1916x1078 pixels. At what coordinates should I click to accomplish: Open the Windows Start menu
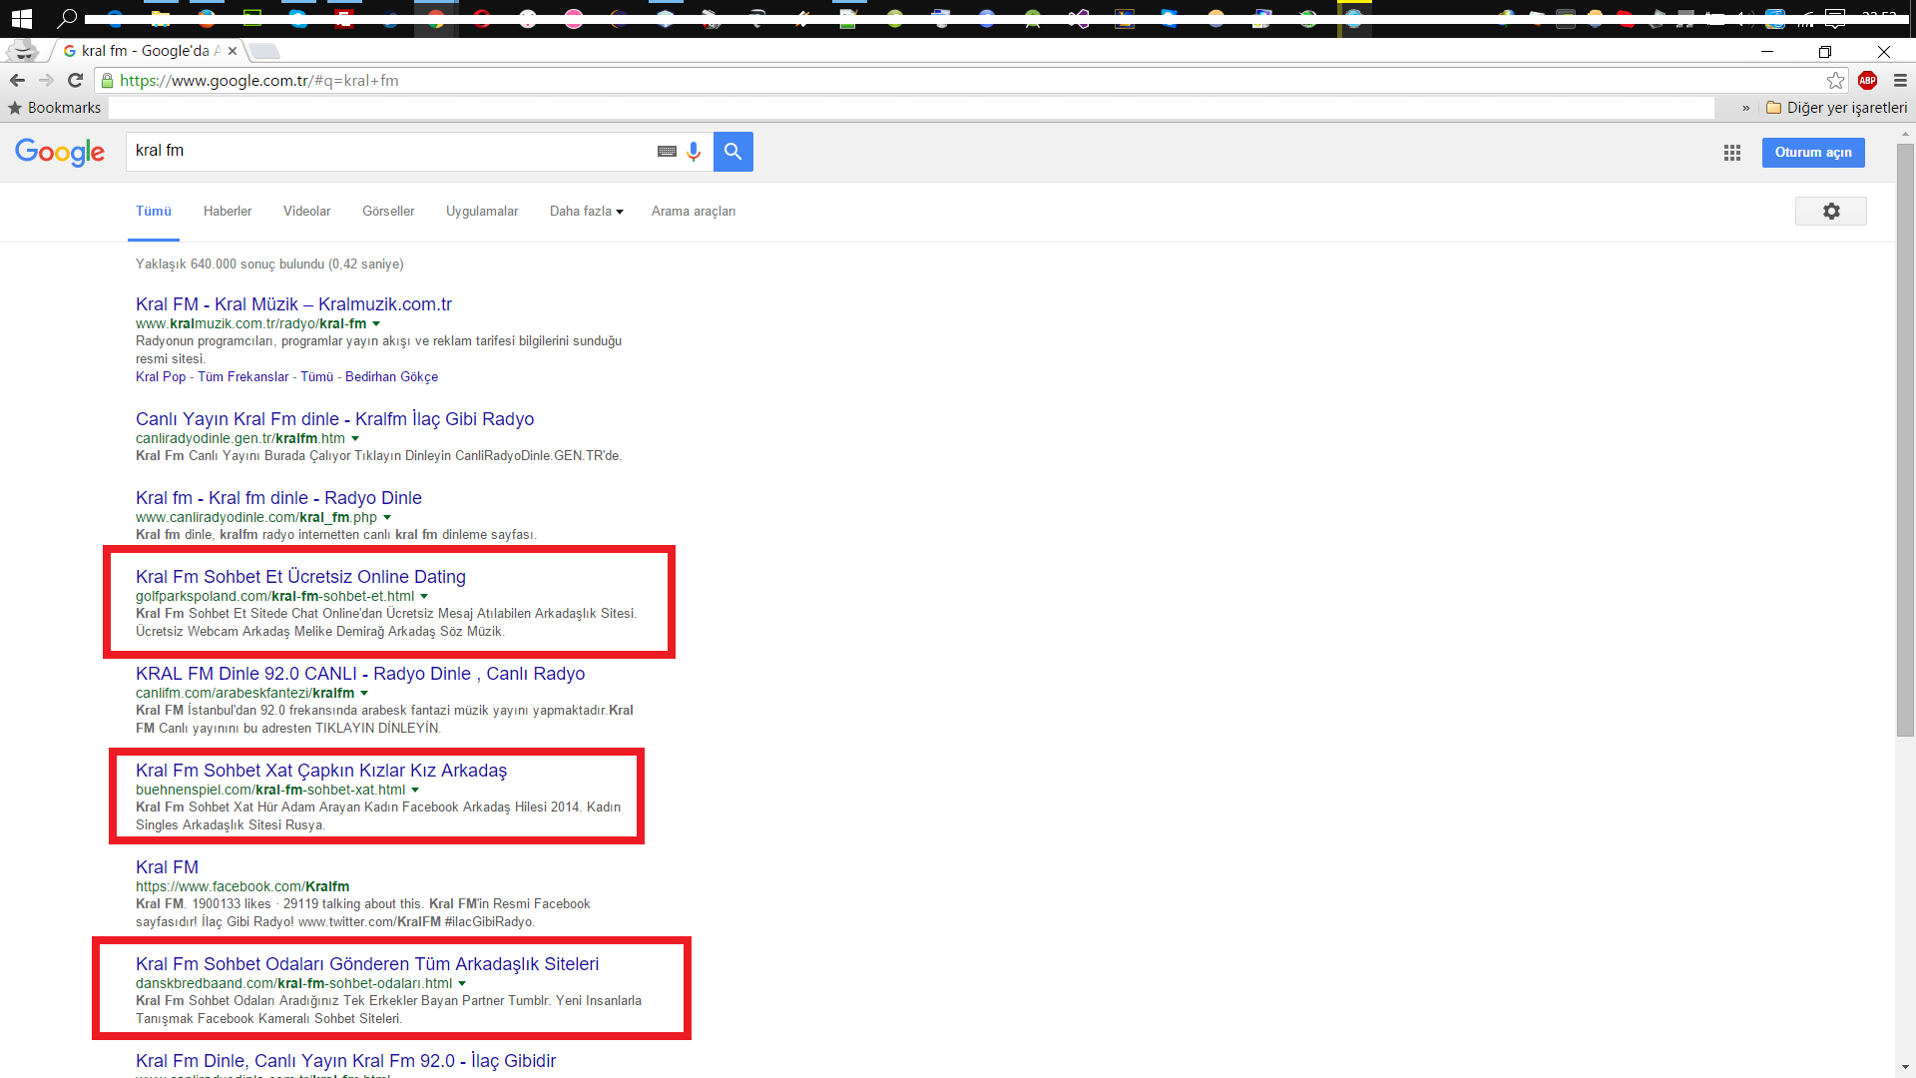tap(21, 18)
